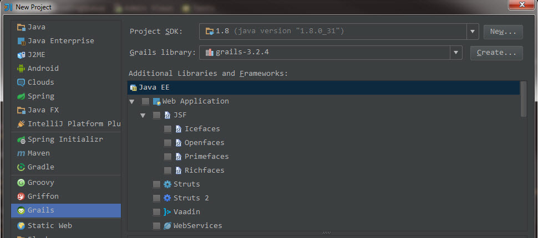Screen dimensions: 538x238
Task: Open the Grails library dropdown arrow
Action: point(456,53)
